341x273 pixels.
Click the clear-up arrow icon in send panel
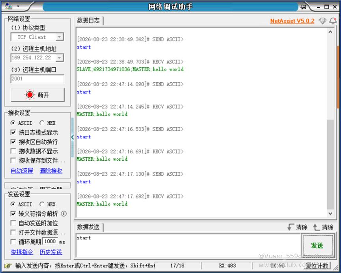tap(316, 227)
